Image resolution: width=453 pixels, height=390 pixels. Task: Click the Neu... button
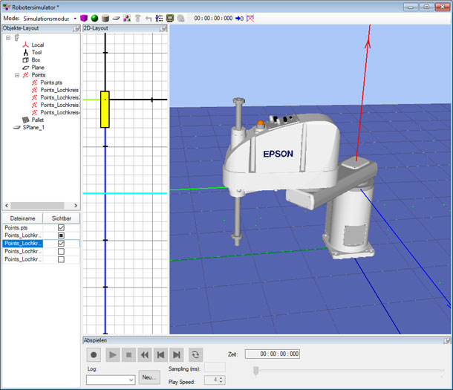[x=149, y=378]
